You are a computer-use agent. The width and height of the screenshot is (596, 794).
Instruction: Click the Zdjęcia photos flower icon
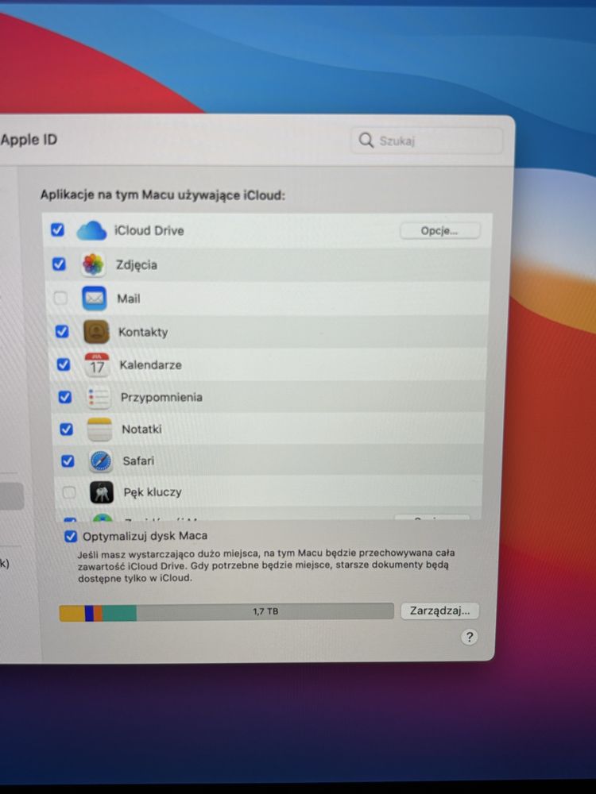pos(93,264)
